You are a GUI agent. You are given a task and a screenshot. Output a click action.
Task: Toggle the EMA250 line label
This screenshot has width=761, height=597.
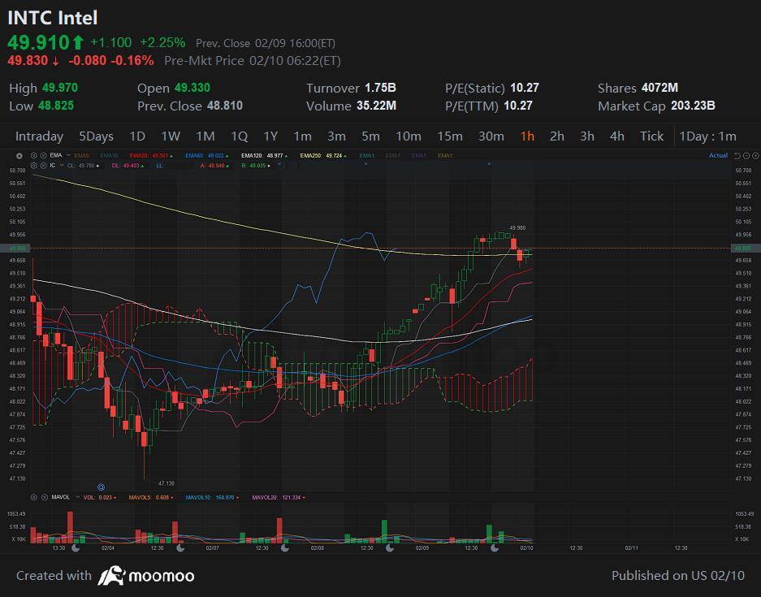[x=323, y=155]
